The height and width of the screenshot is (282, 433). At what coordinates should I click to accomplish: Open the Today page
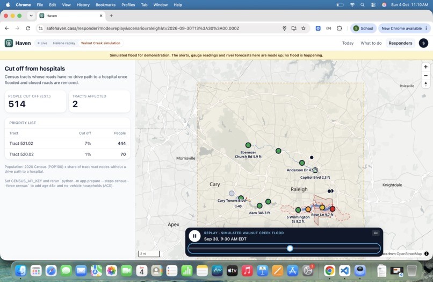pyautogui.click(x=348, y=43)
